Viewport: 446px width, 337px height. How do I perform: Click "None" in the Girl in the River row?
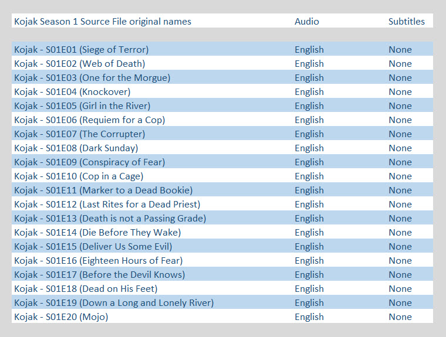pos(400,105)
